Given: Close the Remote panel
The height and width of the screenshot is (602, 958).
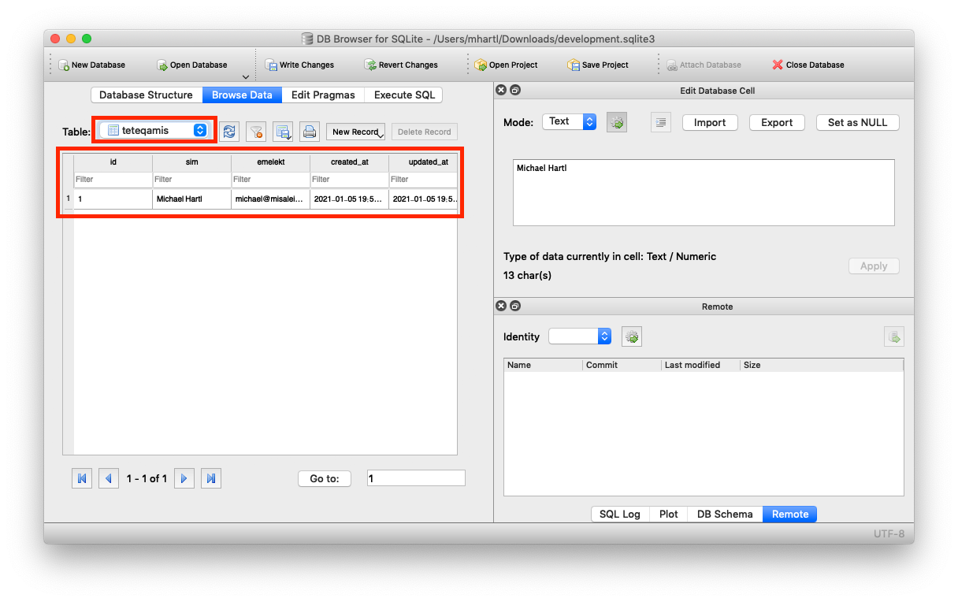Looking at the screenshot, I should pyautogui.click(x=501, y=306).
